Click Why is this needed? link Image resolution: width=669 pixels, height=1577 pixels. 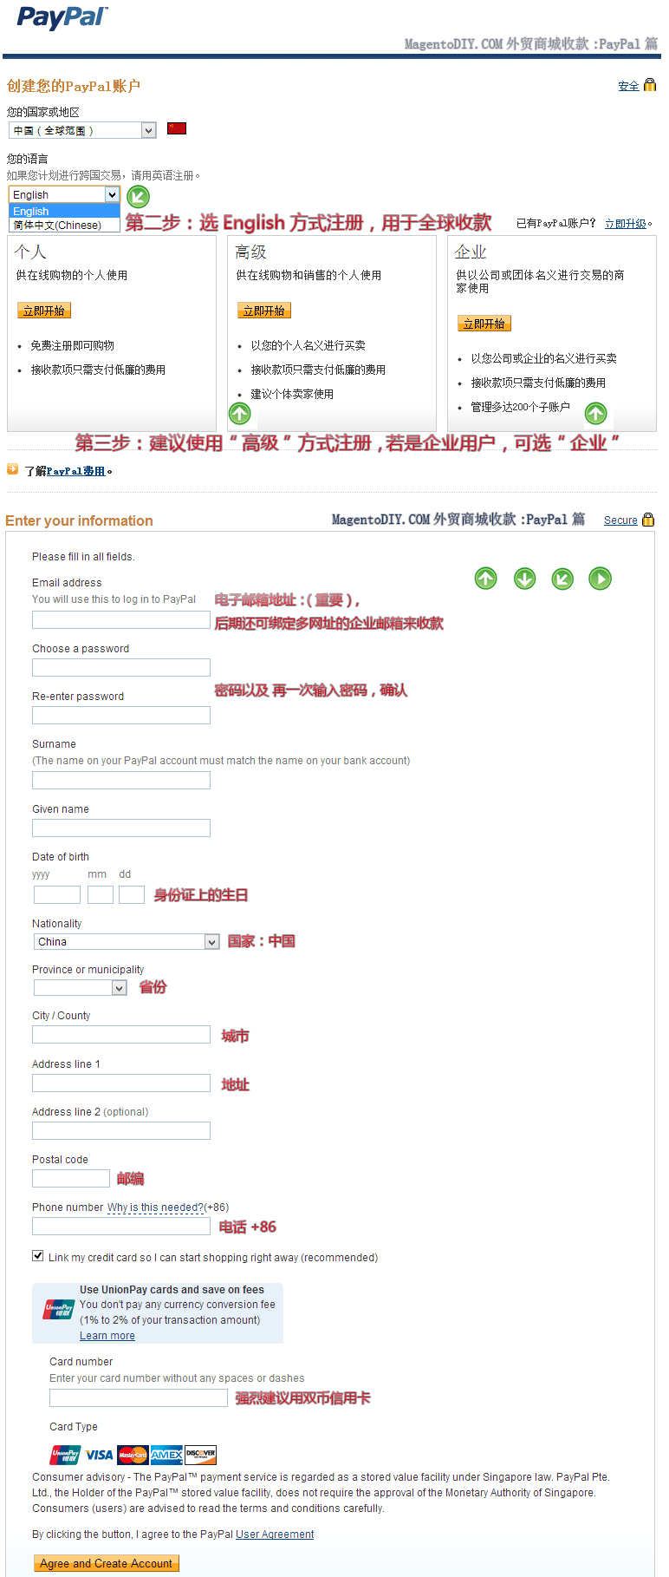[x=156, y=1207]
